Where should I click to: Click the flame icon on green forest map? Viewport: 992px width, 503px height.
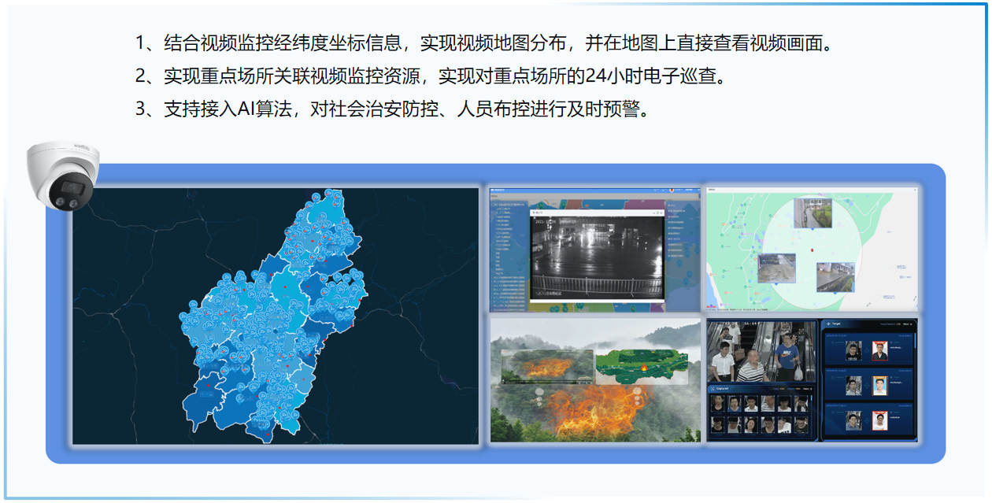[x=642, y=366]
